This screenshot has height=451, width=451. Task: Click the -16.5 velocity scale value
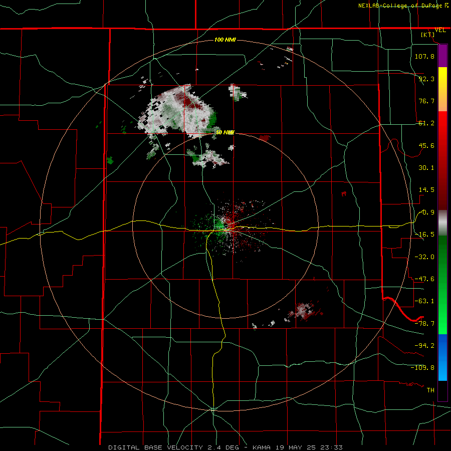pos(424,235)
